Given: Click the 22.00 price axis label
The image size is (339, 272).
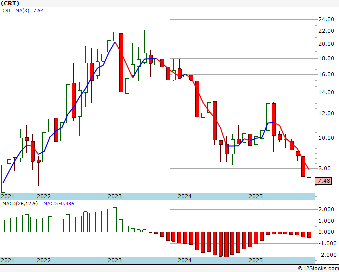Looking at the screenshot, I should coord(326,31).
